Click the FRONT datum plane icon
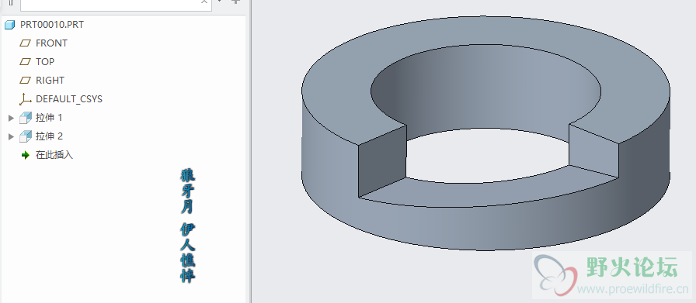The height and width of the screenshot is (303, 696). [26, 43]
